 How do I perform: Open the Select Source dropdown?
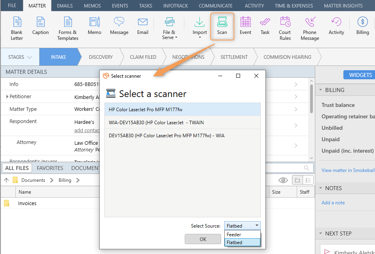(x=242, y=226)
